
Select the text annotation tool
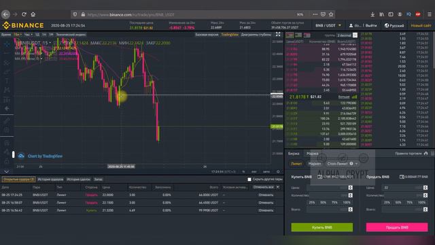[7, 81]
